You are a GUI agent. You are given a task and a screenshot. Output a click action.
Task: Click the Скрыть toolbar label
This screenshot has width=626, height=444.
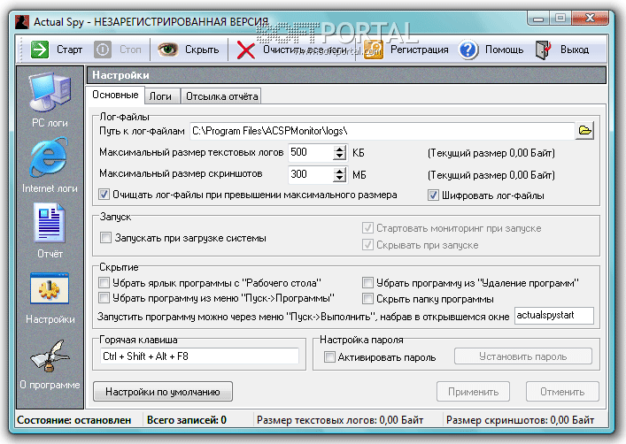click(x=202, y=50)
